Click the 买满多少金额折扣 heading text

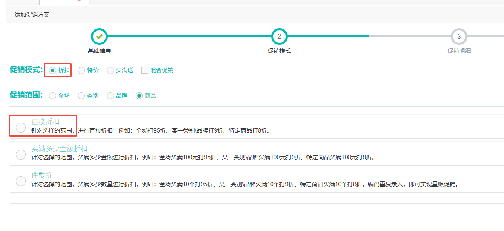pyautogui.click(x=59, y=149)
